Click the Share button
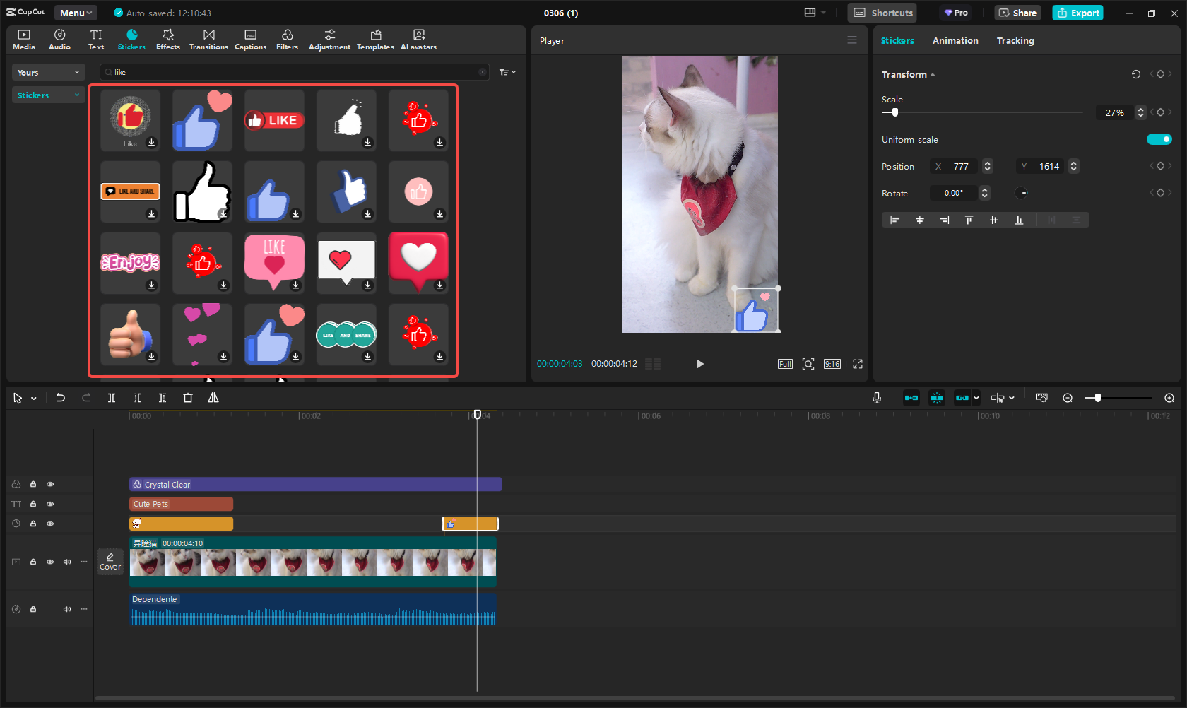The width and height of the screenshot is (1187, 708). (1017, 13)
